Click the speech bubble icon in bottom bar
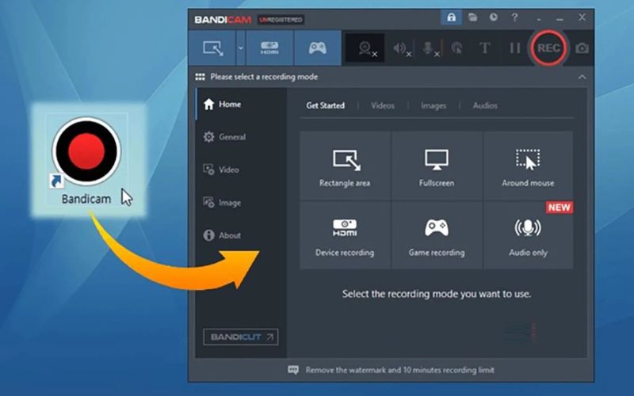Screen dimensions: 634x396 point(293,370)
